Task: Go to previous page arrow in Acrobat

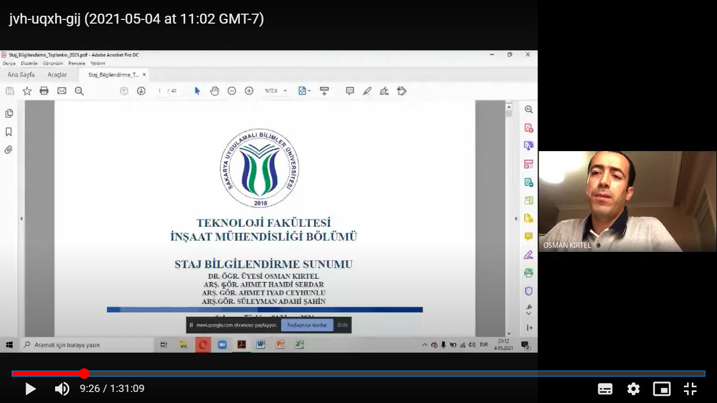Action: coord(124,91)
